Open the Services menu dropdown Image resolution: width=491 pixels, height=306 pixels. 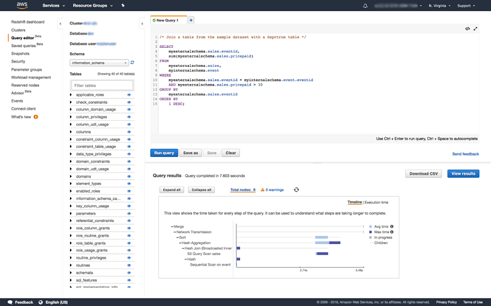click(x=53, y=6)
